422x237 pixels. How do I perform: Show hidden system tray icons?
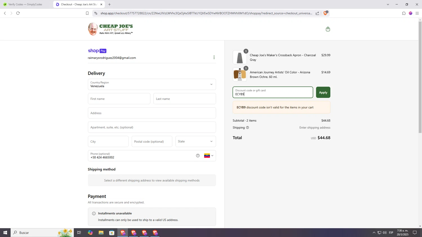(374, 233)
